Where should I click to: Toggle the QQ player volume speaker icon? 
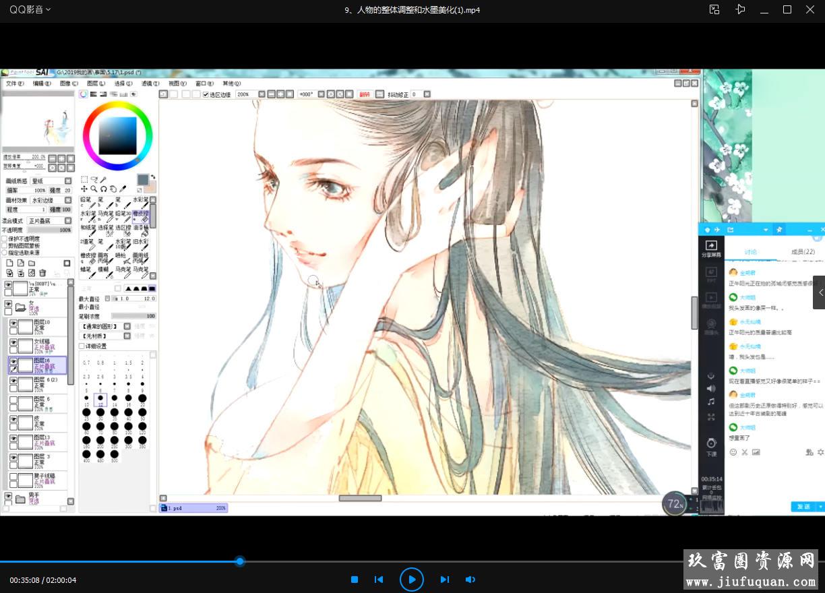pyautogui.click(x=470, y=580)
